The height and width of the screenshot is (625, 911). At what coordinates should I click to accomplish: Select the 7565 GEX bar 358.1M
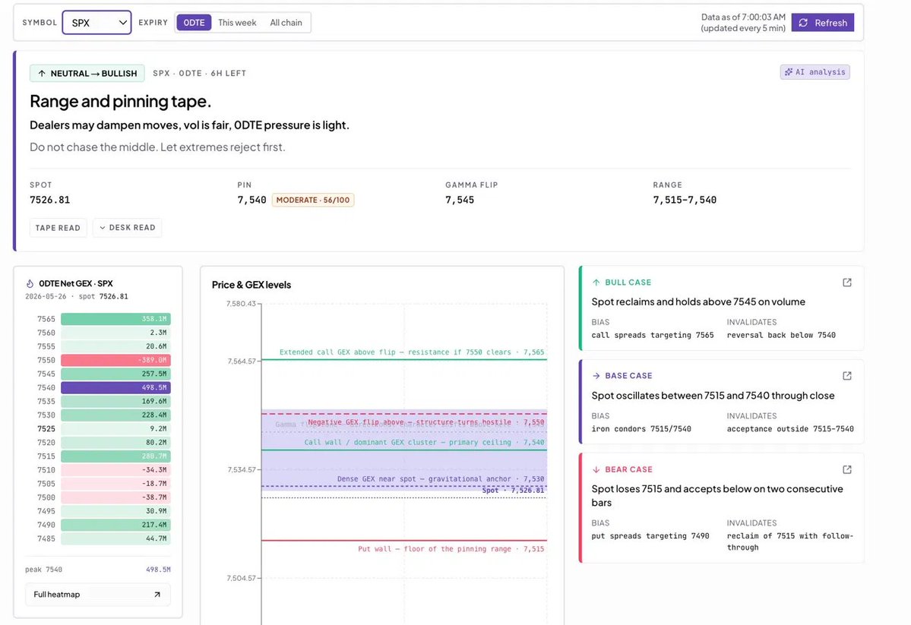point(115,319)
